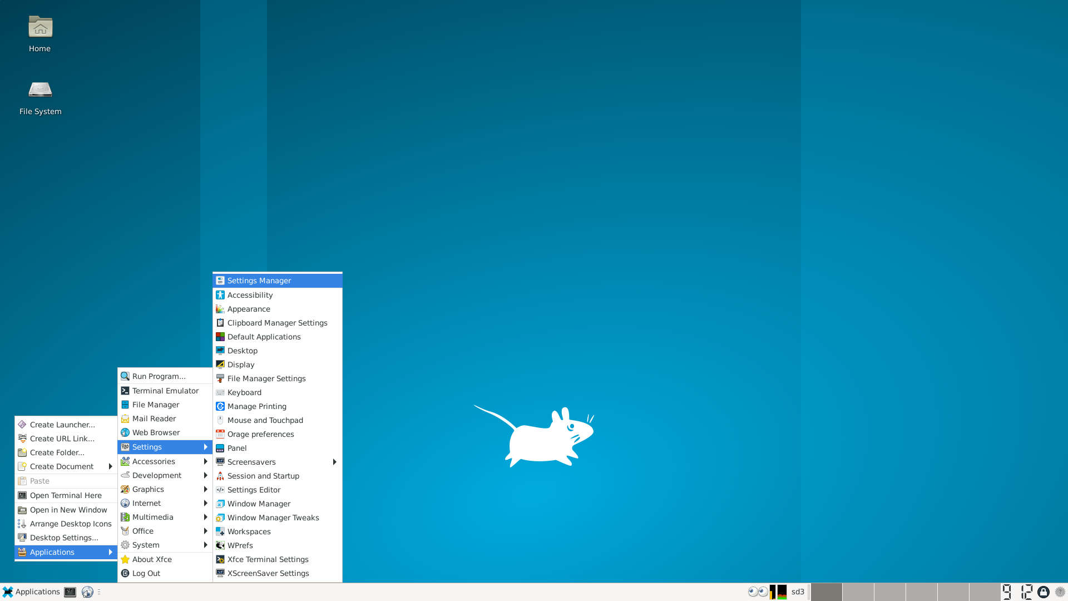This screenshot has height=601, width=1068.
Task: Launch terminal from the panel icon
Action: click(70, 592)
